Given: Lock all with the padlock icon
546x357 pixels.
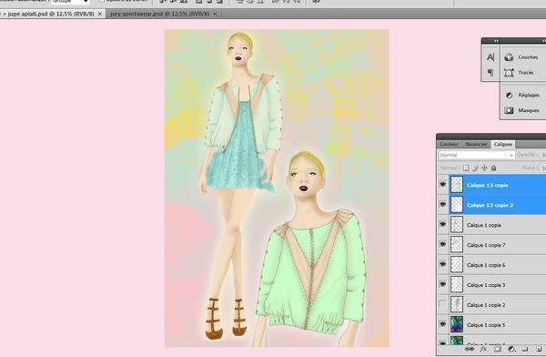Looking at the screenshot, I should tap(493, 168).
